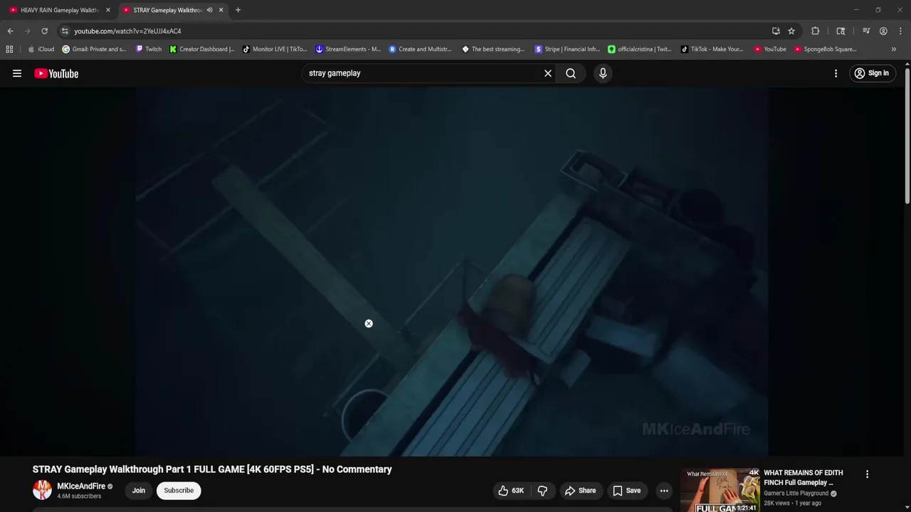
Task: Open the TikTok Make Your bookmark
Action: pos(712,49)
